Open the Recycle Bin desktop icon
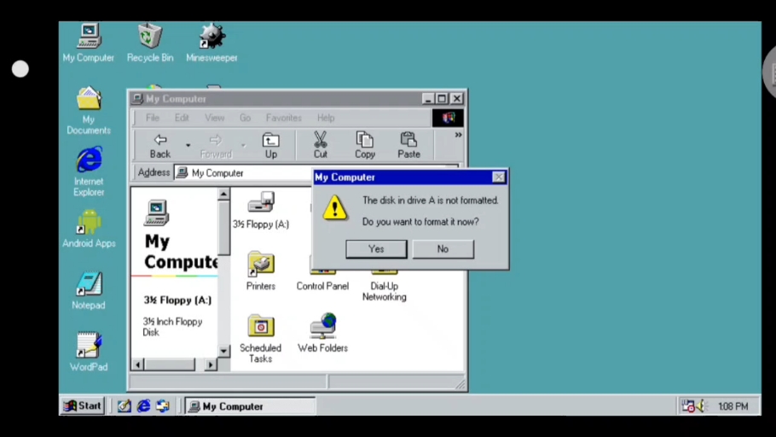Image resolution: width=776 pixels, height=437 pixels. [150, 43]
